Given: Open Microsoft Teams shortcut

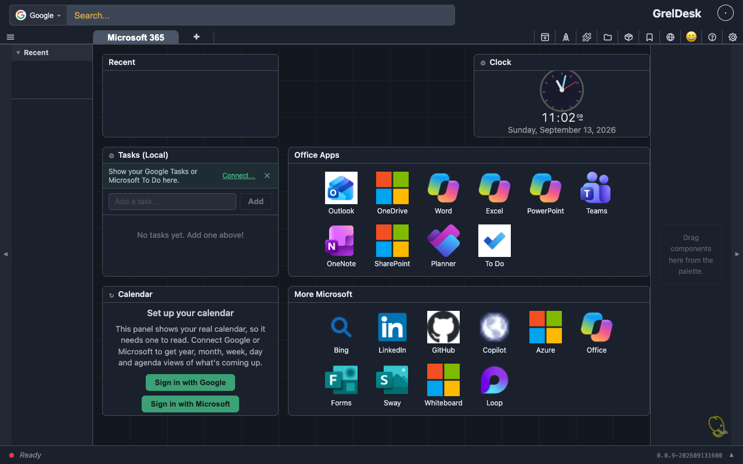Looking at the screenshot, I should tap(597, 188).
